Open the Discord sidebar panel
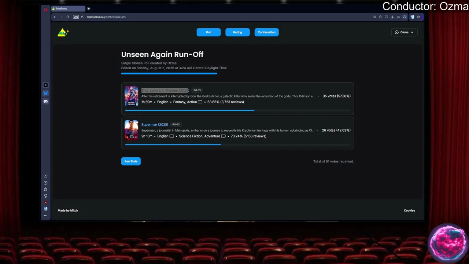Viewport: 469px width, 264px height. click(45, 101)
